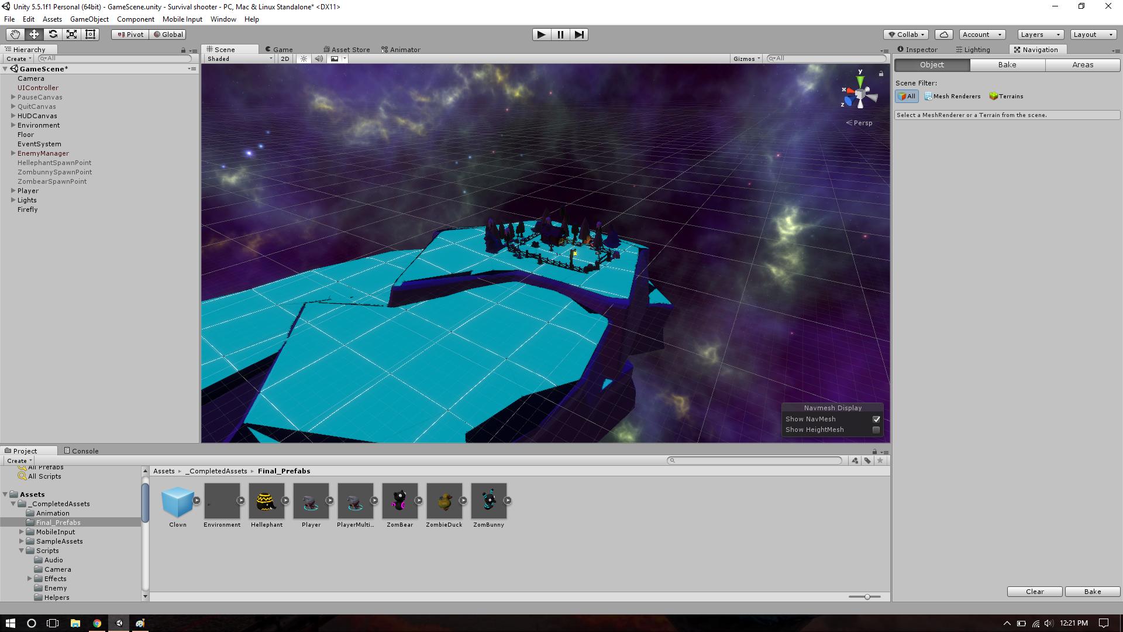Open the Layers dropdown
Screen dimensions: 1123x632
tap(1039, 34)
